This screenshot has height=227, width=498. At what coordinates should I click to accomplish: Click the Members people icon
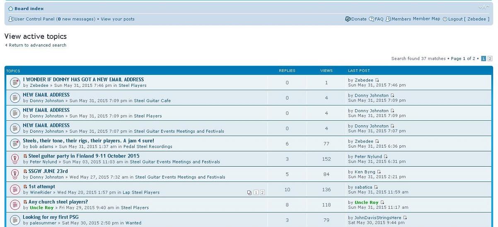click(388, 19)
